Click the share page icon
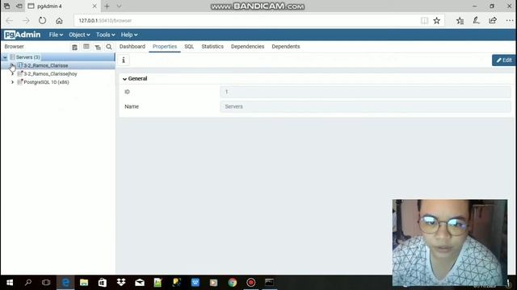Viewport: 517px width, 290px height. coord(493,21)
